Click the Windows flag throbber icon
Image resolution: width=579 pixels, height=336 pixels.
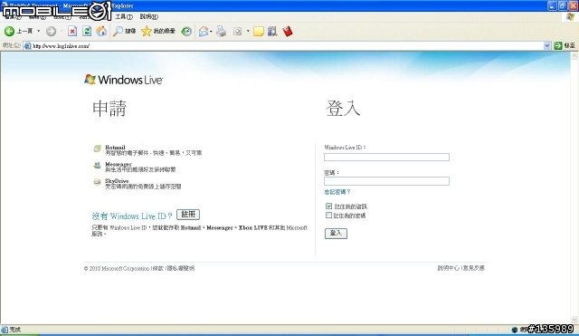coord(571,16)
